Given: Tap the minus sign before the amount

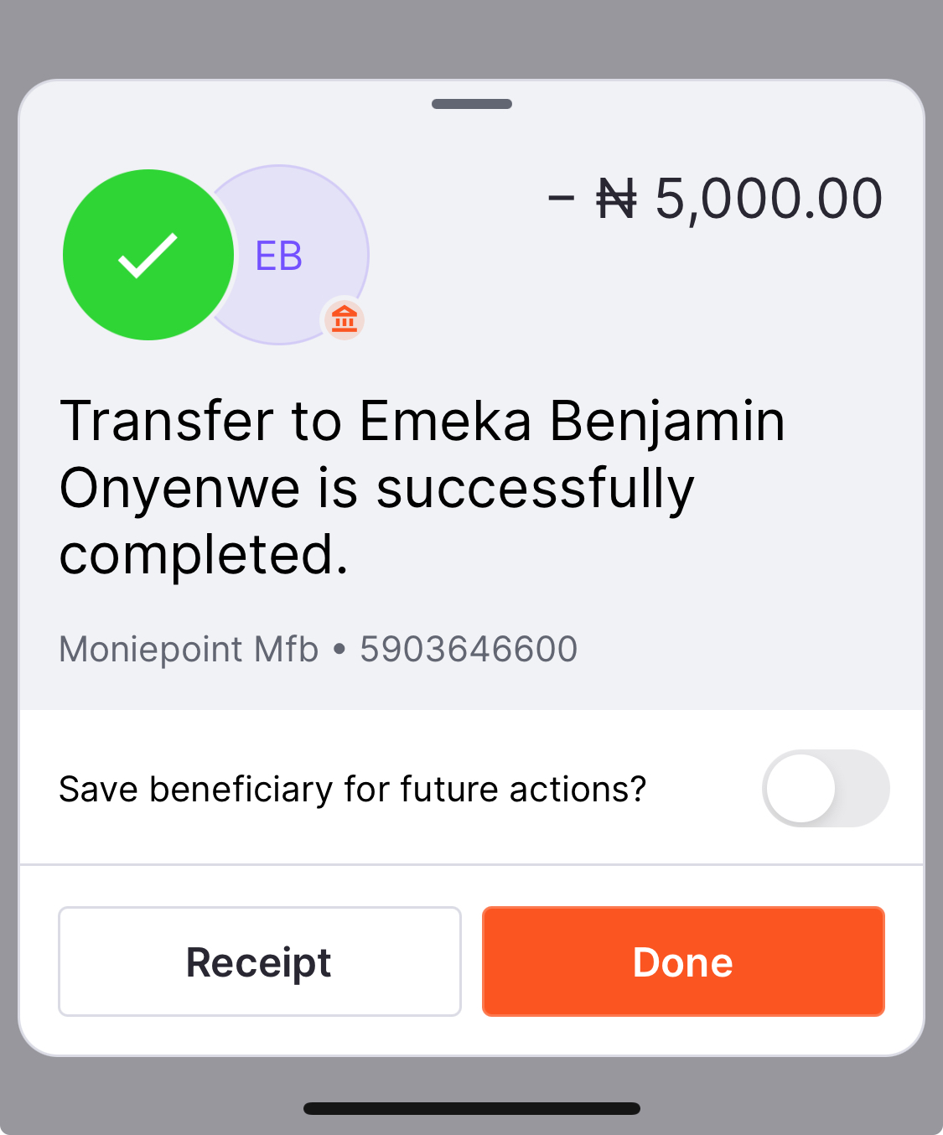Looking at the screenshot, I should 561,199.
